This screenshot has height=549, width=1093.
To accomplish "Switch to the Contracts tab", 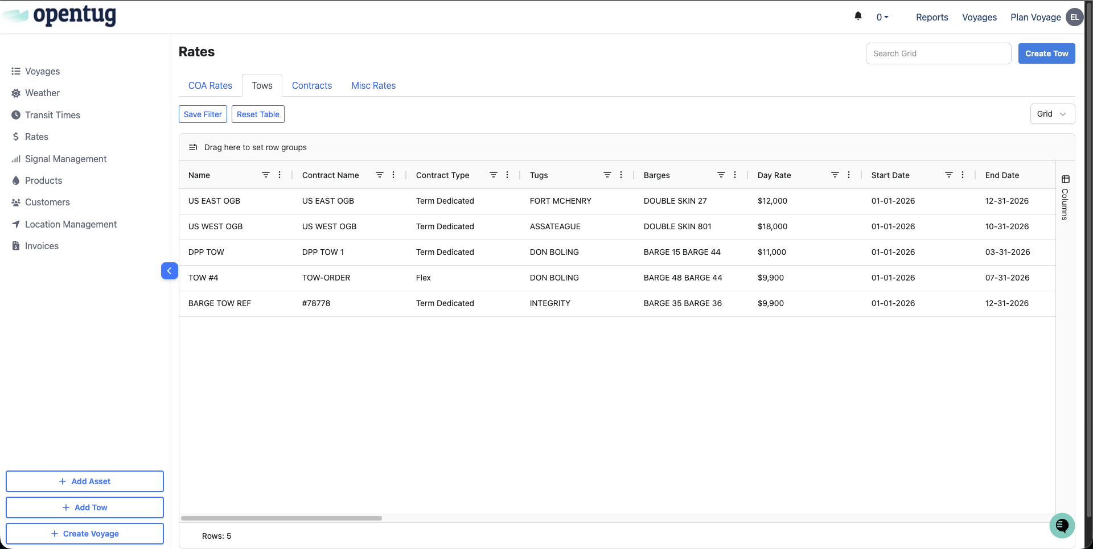I will pos(311,85).
